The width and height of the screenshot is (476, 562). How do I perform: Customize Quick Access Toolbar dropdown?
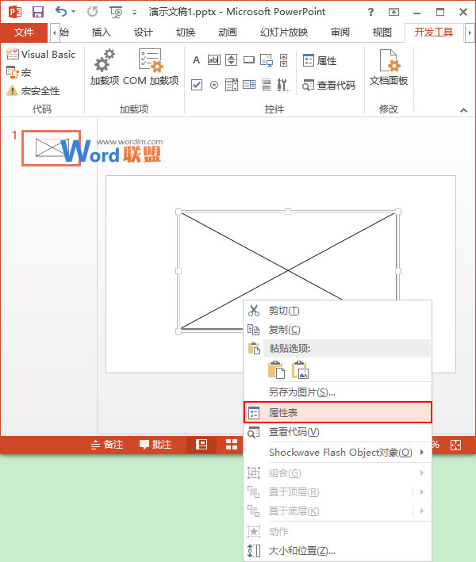tap(135, 13)
